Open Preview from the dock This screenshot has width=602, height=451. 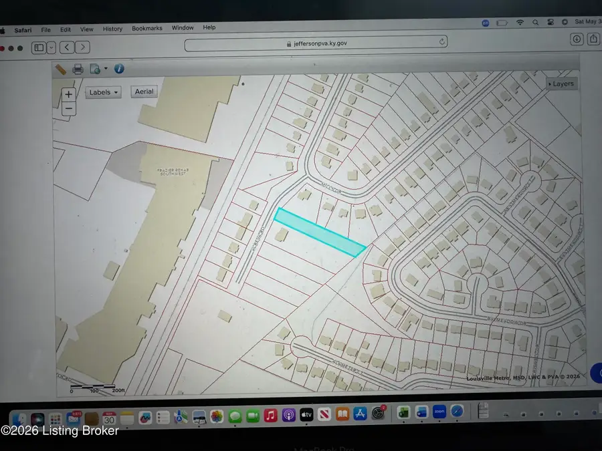(x=199, y=417)
